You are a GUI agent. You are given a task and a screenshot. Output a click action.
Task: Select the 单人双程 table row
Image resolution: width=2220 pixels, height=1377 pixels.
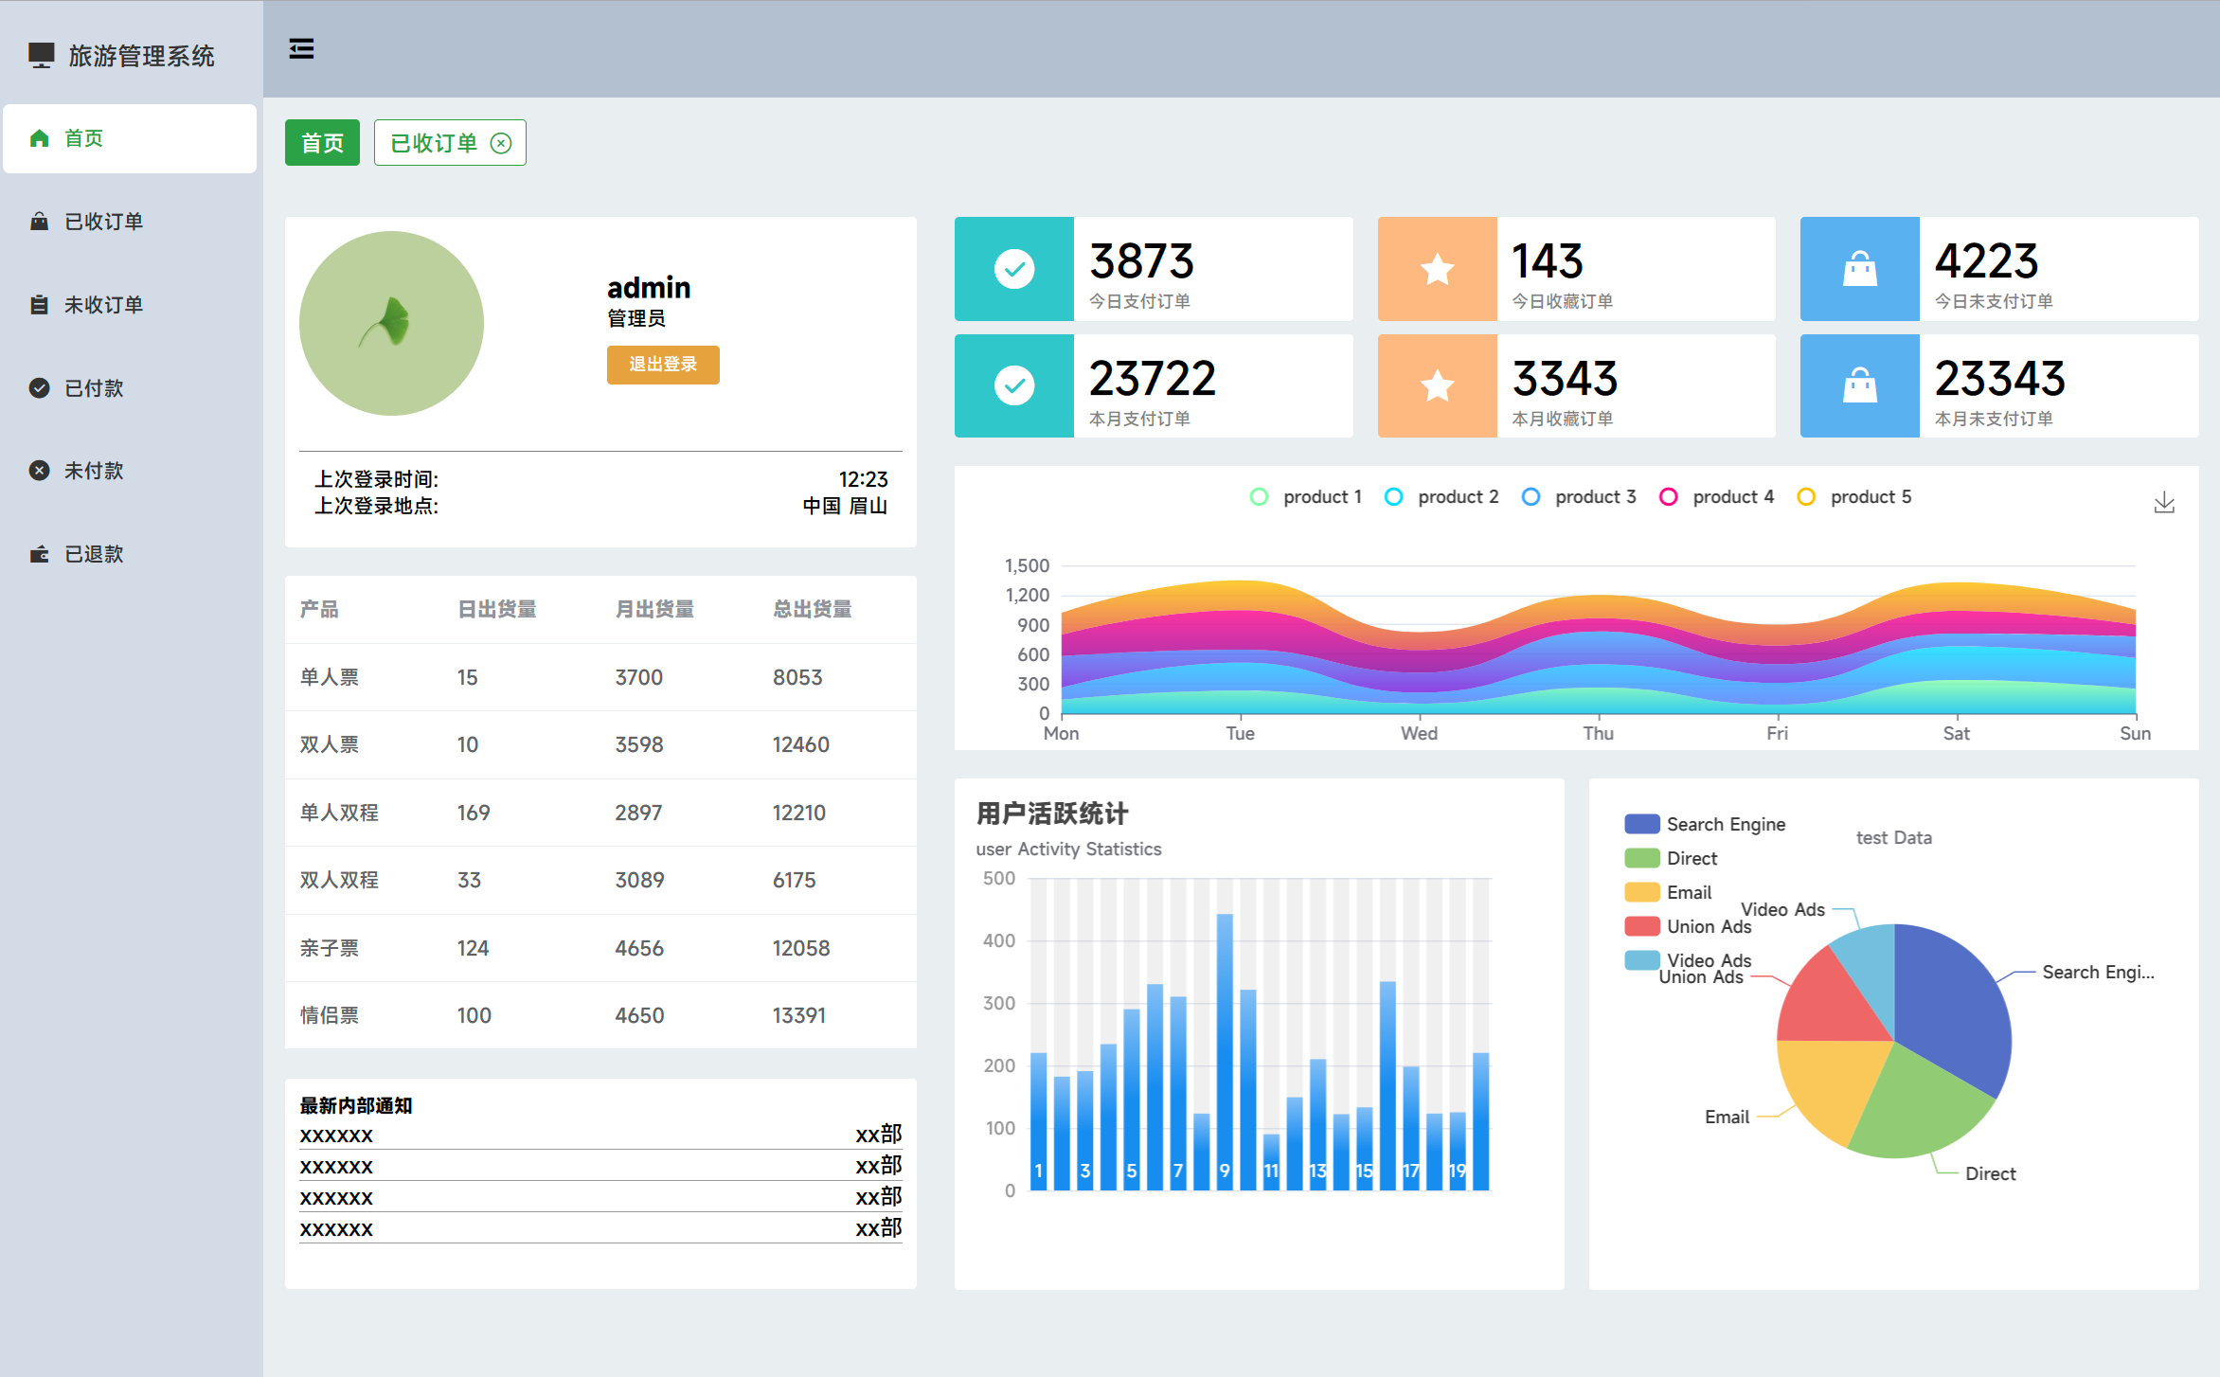point(600,813)
